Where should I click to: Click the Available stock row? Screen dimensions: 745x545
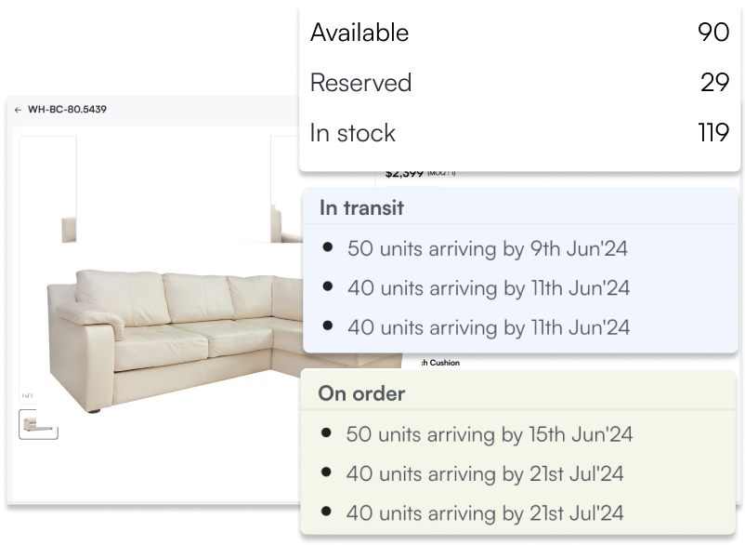[x=519, y=33]
